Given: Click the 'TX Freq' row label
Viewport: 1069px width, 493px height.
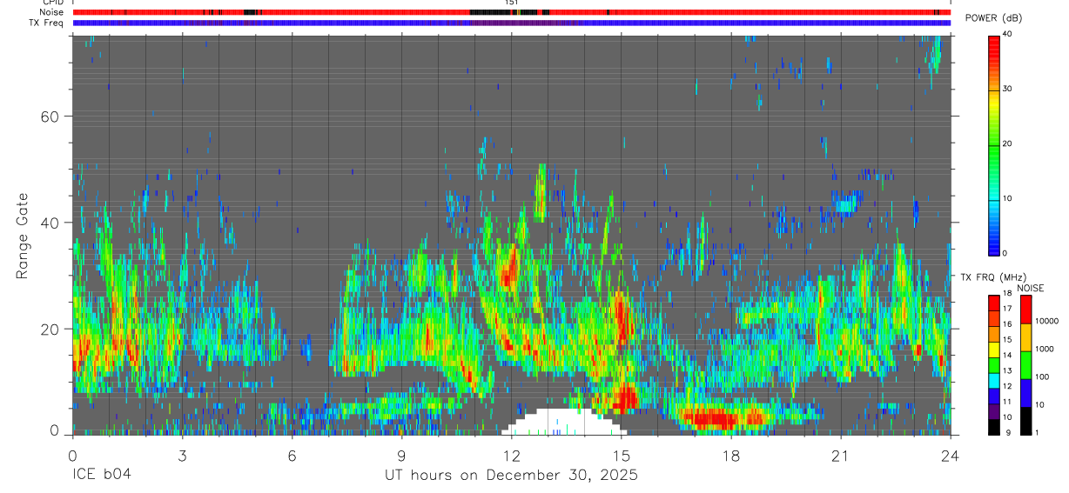Looking at the screenshot, I should pos(47,23).
